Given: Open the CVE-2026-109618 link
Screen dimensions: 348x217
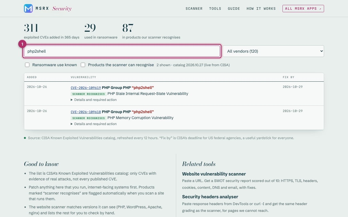Looking at the screenshot, I should tap(86, 112).
